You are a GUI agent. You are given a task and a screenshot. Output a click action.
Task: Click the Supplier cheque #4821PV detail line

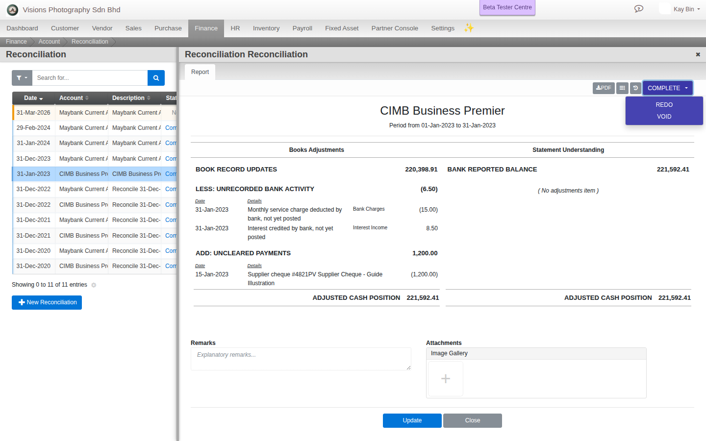pos(315,279)
